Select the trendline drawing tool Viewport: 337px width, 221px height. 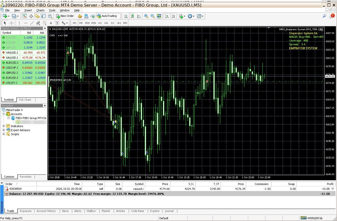pos(32,23)
